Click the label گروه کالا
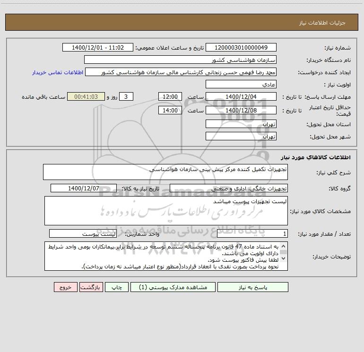The width and height of the screenshot is (364, 352). pos(339,189)
